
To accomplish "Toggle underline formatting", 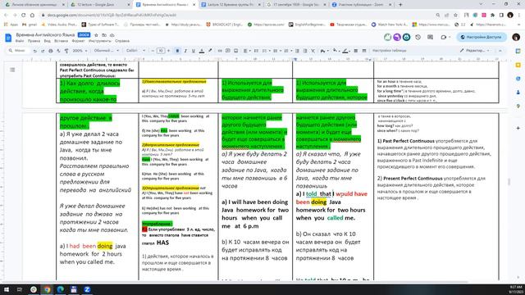I will [194, 51].
